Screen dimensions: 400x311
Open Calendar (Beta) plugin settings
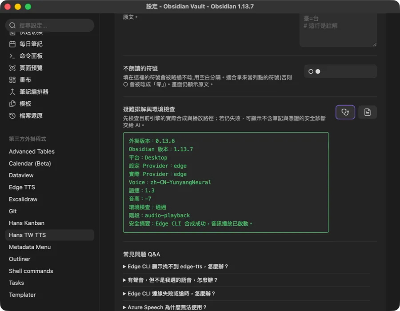[50, 163]
